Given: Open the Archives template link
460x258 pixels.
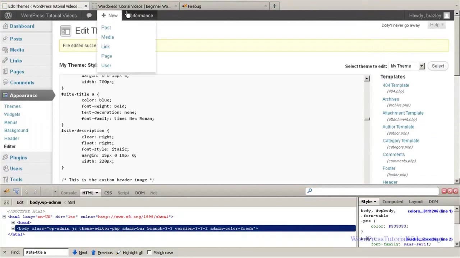Looking at the screenshot, I should coord(391,99).
